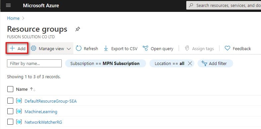Open MachineLearning resource group
This screenshot has width=261, height=129.
(x=41, y=112)
